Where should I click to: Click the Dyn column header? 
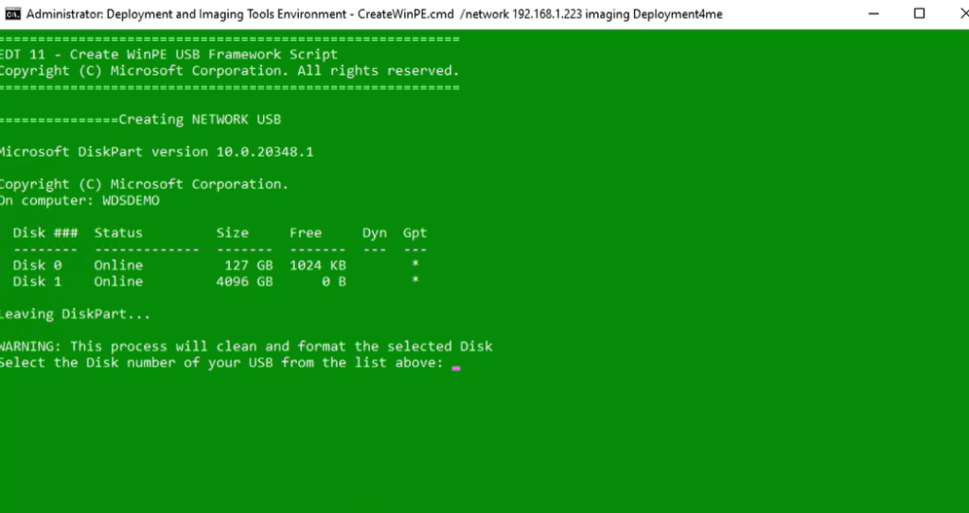tap(374, 232)
